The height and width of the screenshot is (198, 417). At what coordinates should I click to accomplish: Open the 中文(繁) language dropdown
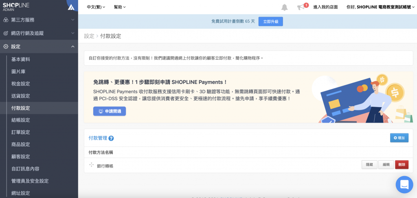pos(96,7)
